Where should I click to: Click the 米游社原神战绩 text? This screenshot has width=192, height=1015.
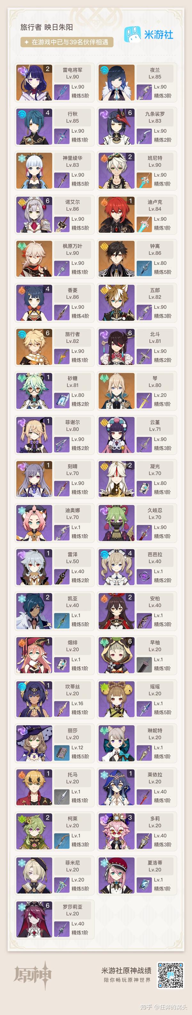point(126,970)
